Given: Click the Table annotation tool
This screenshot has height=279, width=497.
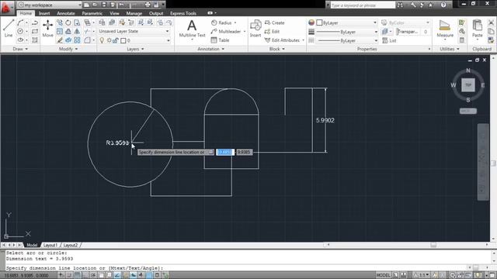Looking at the screenshot, I should coord(221,40).
